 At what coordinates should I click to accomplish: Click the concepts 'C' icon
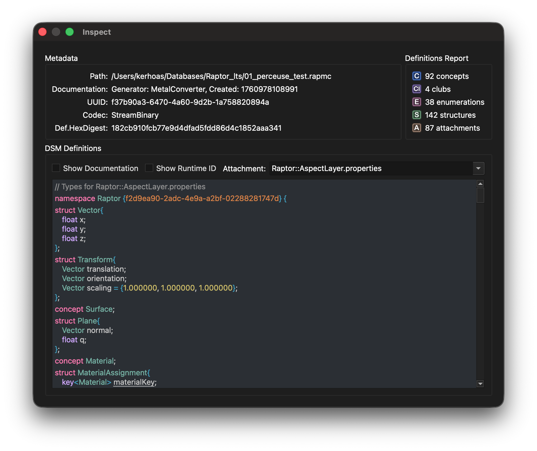click(416, 76)
